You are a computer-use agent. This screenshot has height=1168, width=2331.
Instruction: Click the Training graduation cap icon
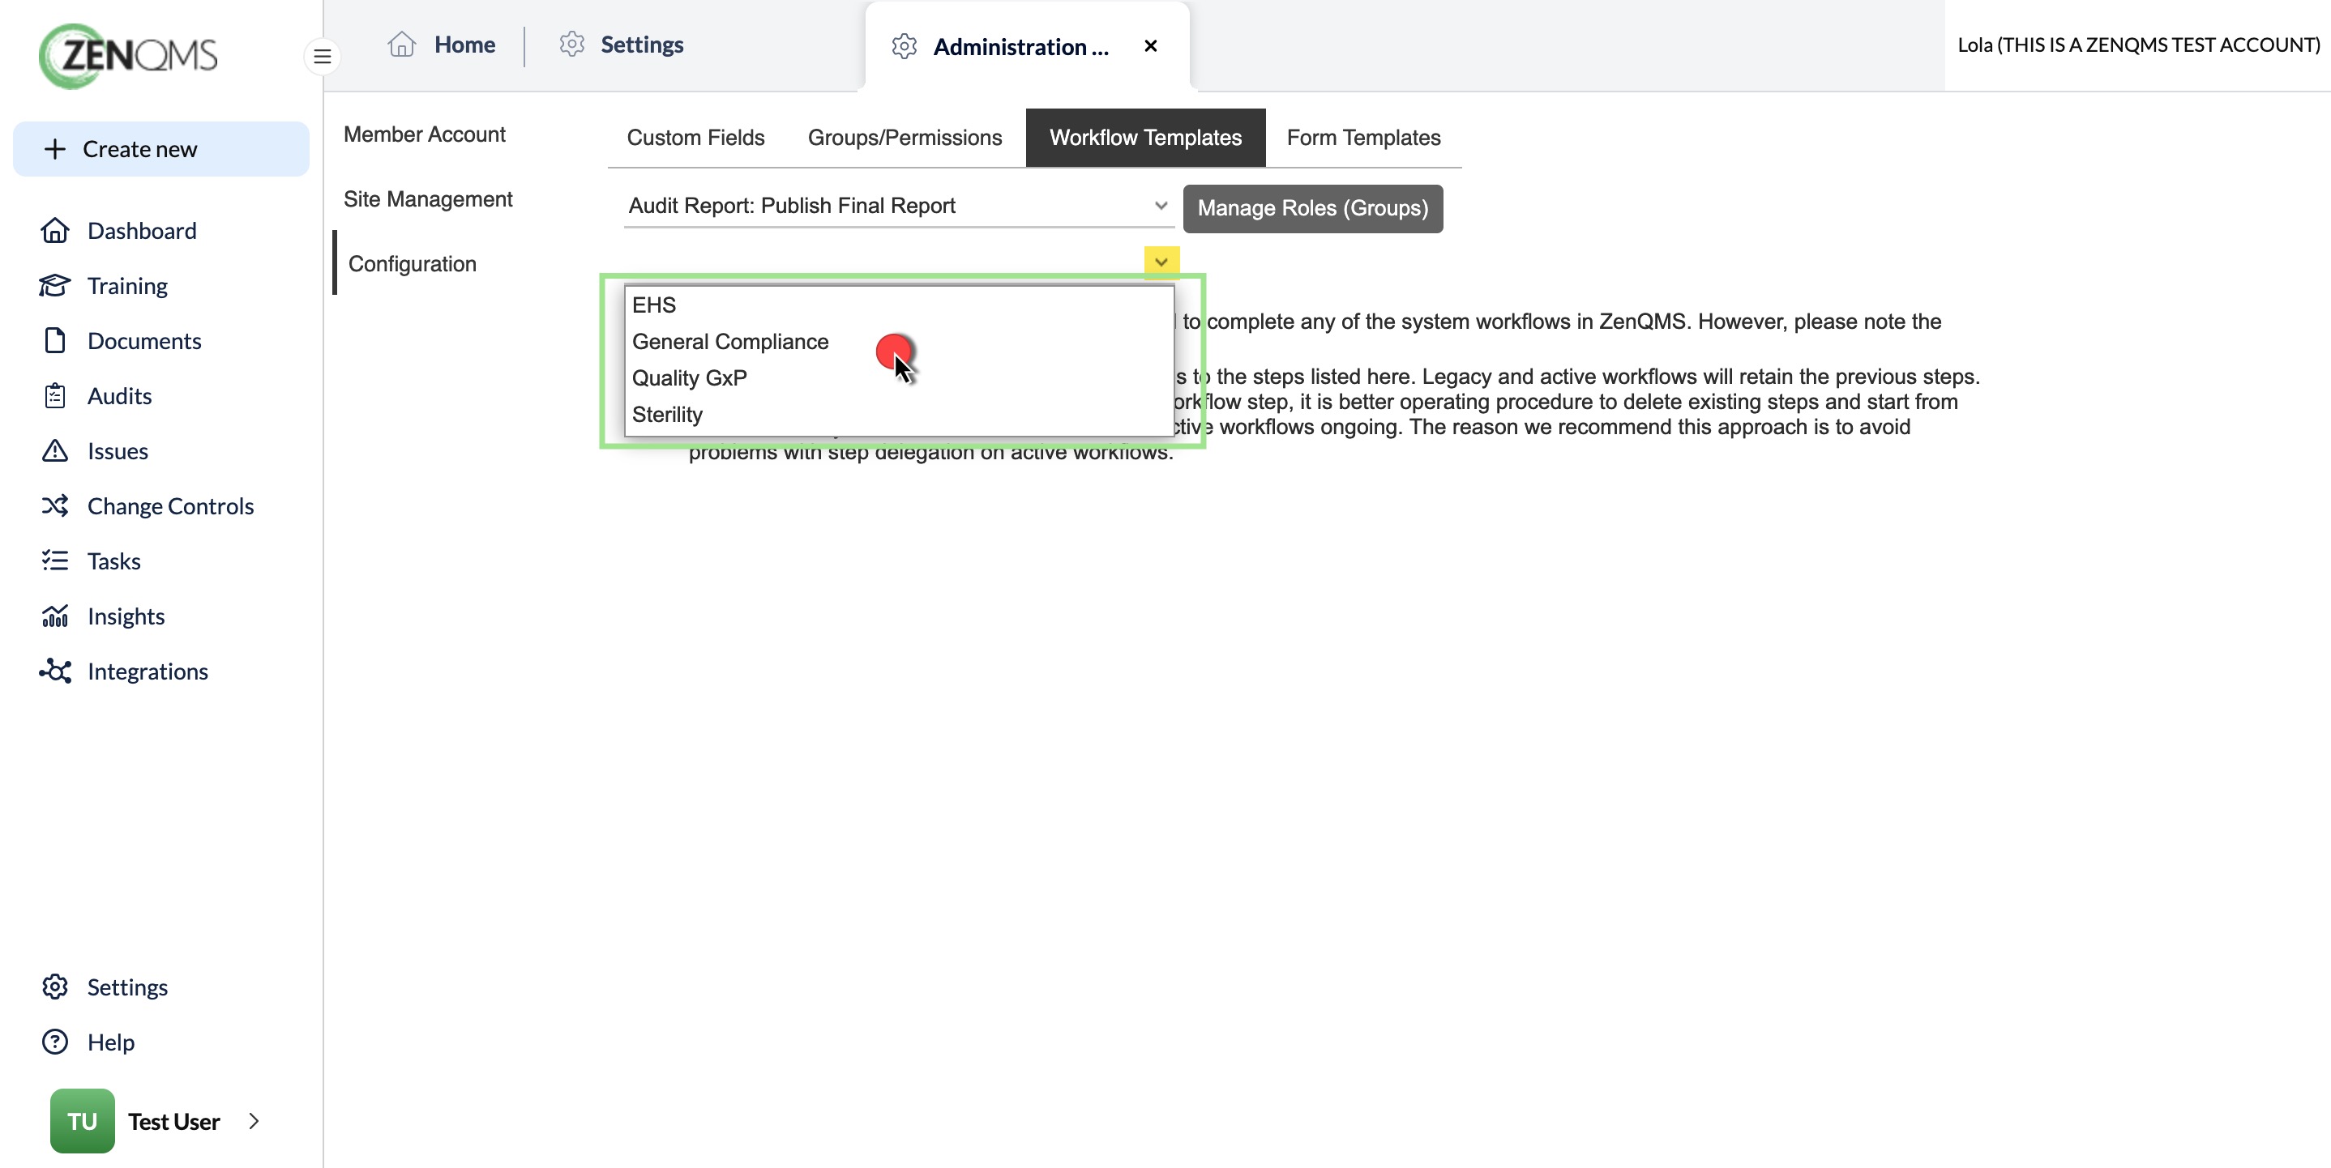[x=55, y=286]
